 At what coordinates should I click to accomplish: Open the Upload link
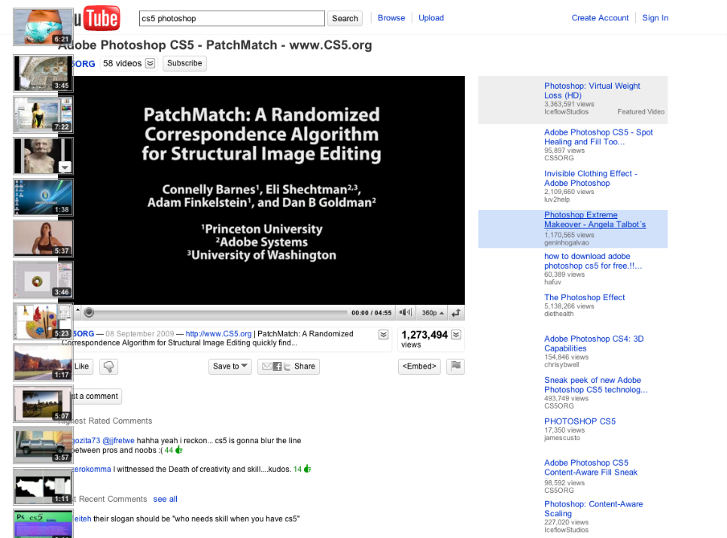[x=431, y=17]
